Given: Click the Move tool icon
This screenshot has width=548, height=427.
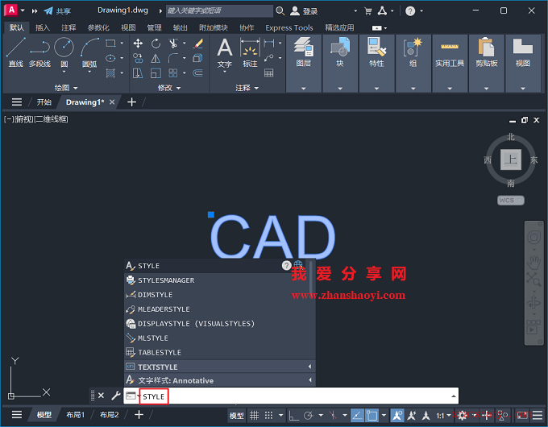Looking at the screenshot, I should [x=138, y=44].
